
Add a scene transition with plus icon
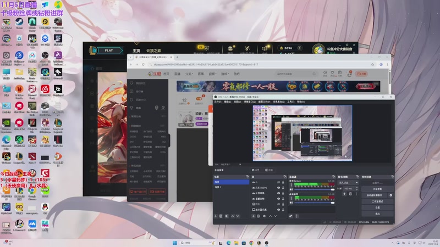coord(344,194)
